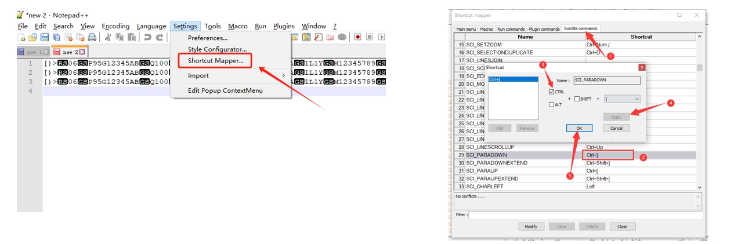Click the Playback macro icon
The image size is (734, 244).
(381, 37)
